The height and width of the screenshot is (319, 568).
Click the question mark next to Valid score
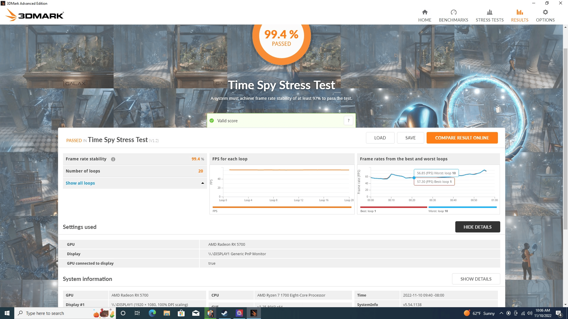(x=348, y=121)
